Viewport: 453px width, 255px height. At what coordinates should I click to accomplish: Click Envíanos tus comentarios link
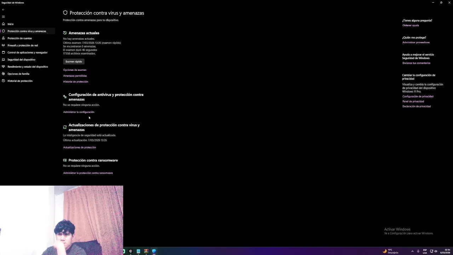click(416, 63)
